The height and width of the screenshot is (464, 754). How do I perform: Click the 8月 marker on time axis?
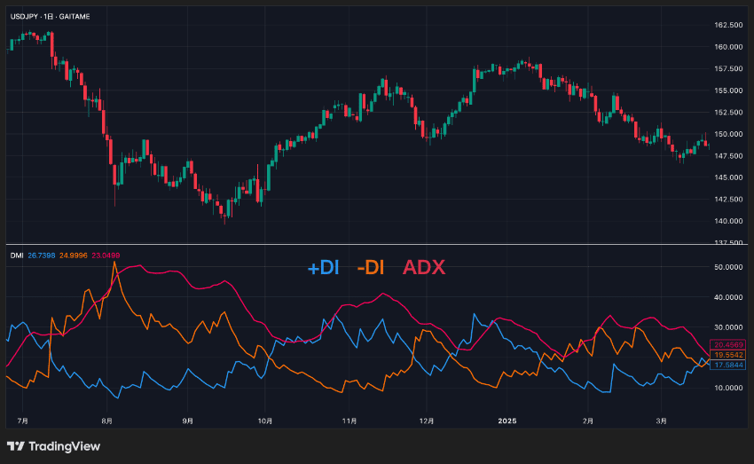coord(106,421)
